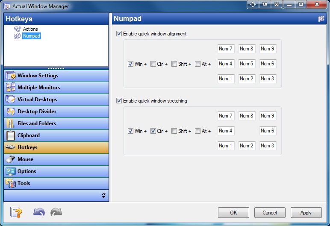This screenshot has width=330, height=226.
Task: Click the stretch window title bar button
Action: (277, 4)
